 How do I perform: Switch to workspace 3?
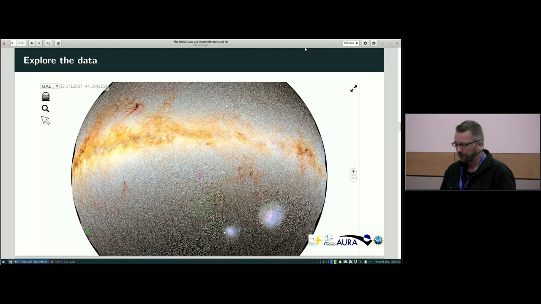pyautogui.click(x=323, y=262)
